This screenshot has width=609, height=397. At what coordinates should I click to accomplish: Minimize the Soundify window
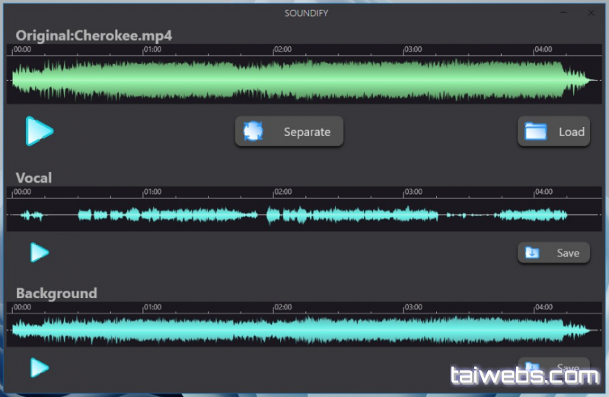pos(563,13)
